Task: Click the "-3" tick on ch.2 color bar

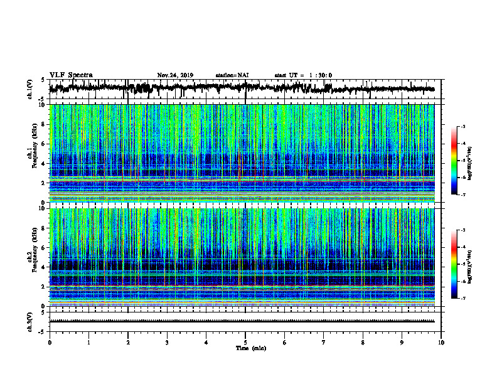Action: (x=463, y=230)
